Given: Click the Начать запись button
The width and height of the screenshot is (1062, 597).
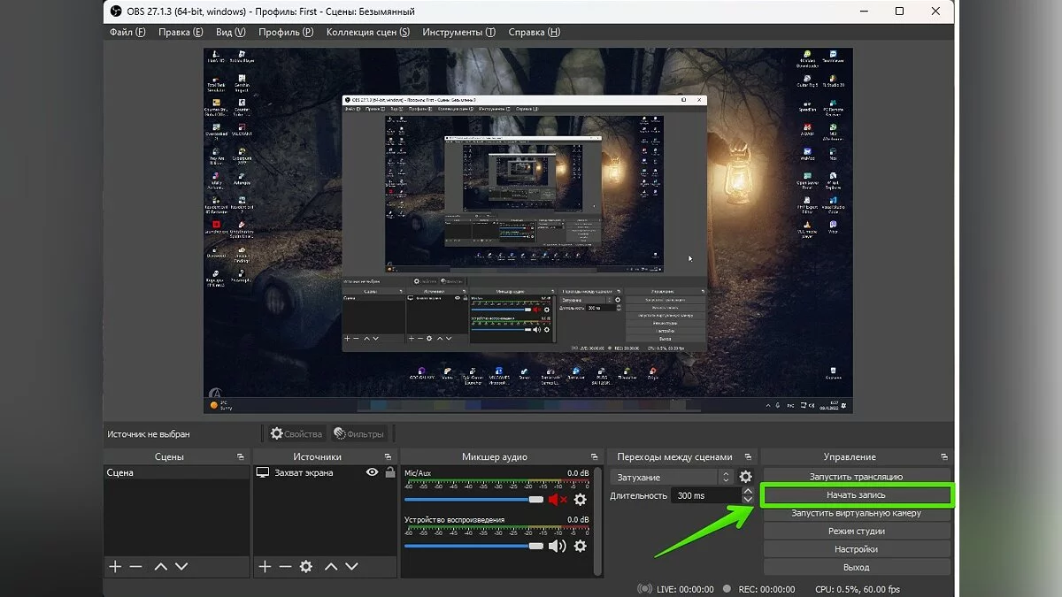Looking at the screenshot, I should tap(856, 495).
